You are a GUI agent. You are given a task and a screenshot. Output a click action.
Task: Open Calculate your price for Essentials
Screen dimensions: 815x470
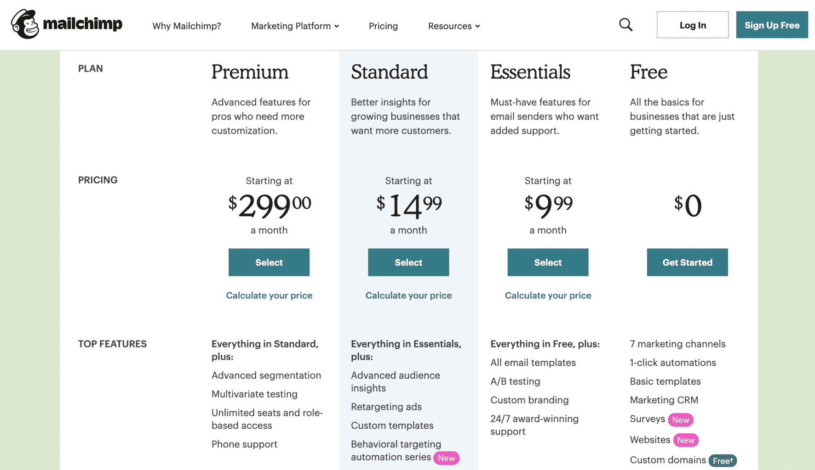[548, 296]
